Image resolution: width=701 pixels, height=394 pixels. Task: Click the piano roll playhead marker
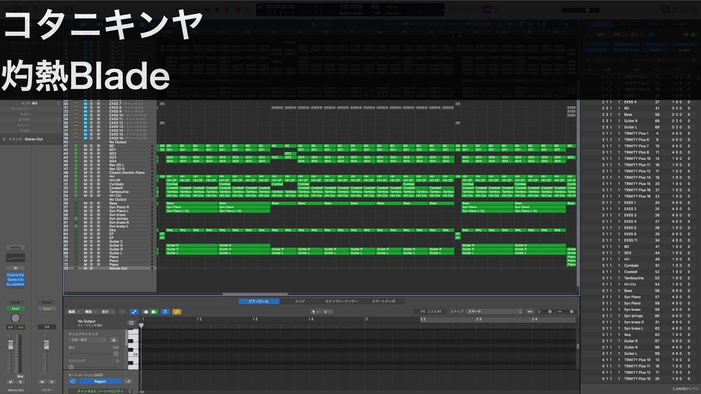tap(141, 325)
